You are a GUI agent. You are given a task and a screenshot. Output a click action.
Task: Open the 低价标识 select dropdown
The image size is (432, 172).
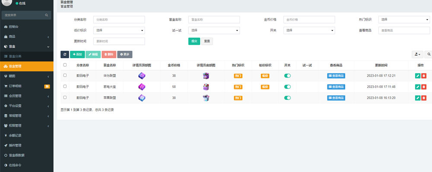pos(119,31)
